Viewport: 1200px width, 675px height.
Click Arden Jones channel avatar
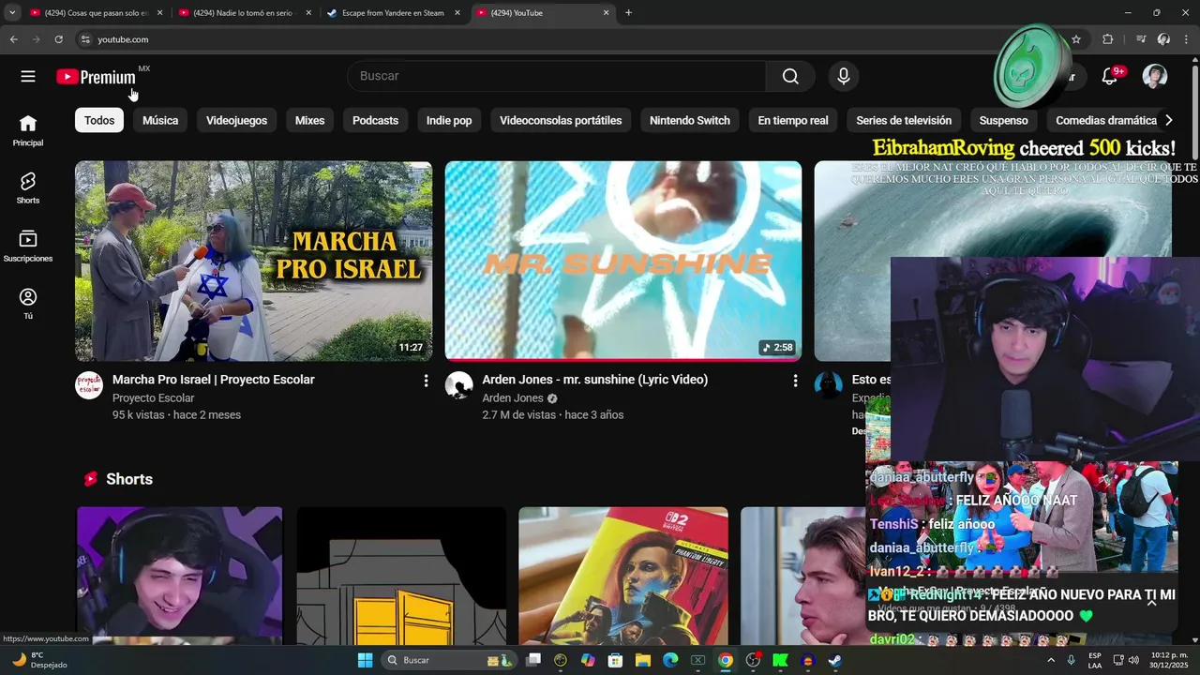(458, 385)
